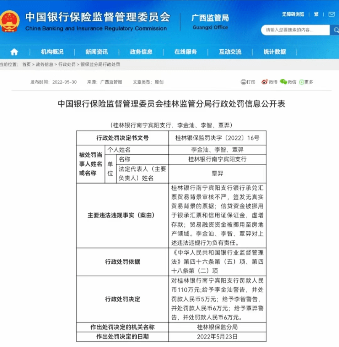Screen dimensions: 339x347
Task: Click the 个人姓名 label cell
Action: click(137, 150)
